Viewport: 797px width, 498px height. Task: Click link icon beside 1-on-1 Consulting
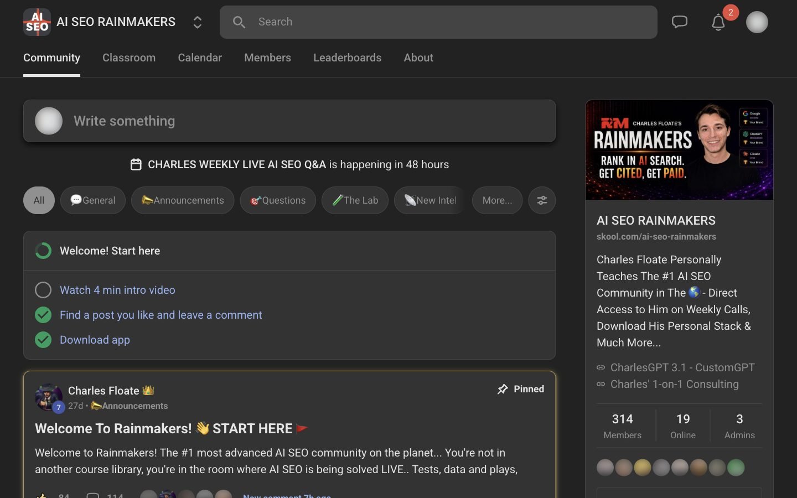[x=601, y=384]
